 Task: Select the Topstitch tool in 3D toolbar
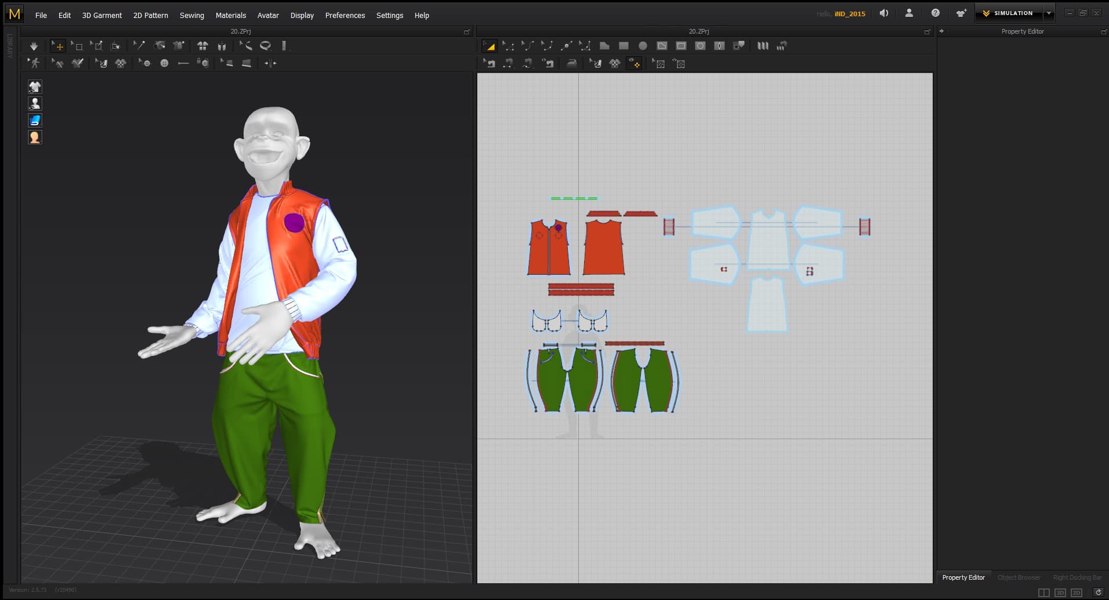(247, 63)
